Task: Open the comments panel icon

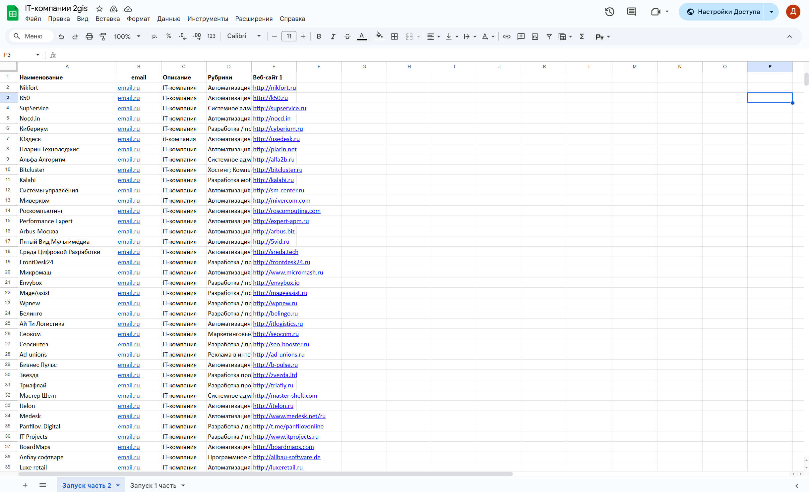Action: 631,12
